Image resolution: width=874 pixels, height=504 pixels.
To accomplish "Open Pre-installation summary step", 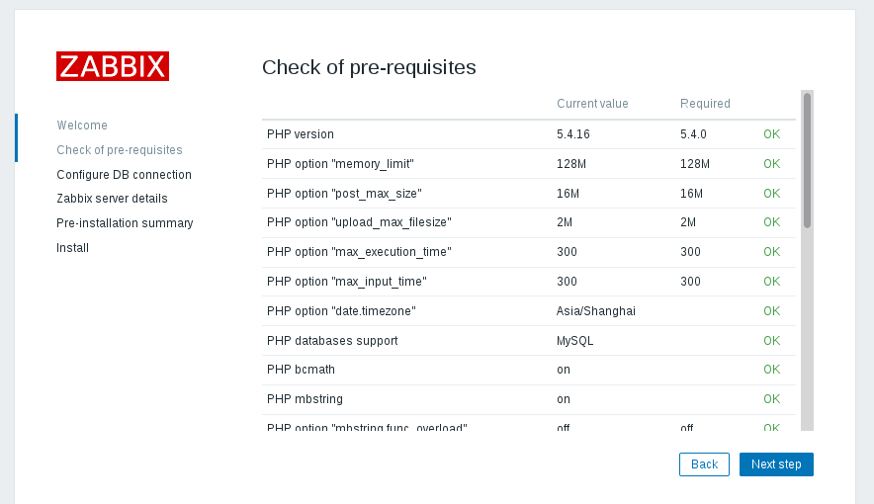I will click(x=125, y=222).
